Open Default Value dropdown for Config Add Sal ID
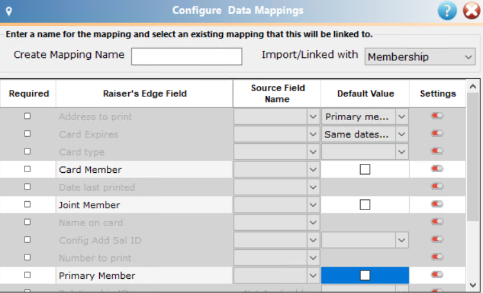This screenshot has width=483, height=293. click(402, 240)
